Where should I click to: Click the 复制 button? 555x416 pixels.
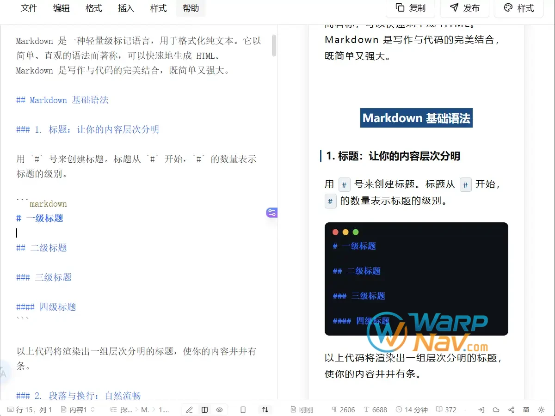[411, 8]
